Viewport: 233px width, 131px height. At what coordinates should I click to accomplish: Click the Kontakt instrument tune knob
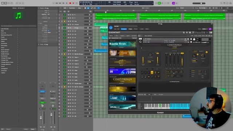[x=194, y=39]
